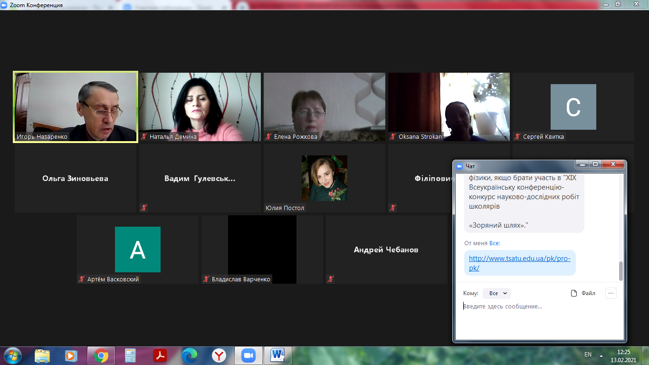Click the muted microphone icon beside Владислав Варченко
649x365 pixels.
click(x=206, y=279)
